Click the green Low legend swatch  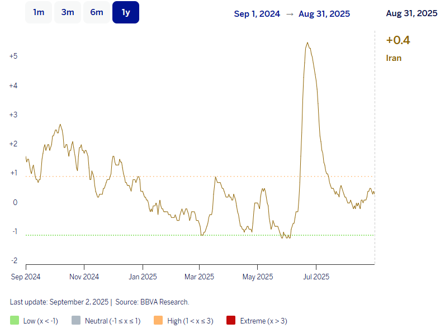tap(15, 320)
